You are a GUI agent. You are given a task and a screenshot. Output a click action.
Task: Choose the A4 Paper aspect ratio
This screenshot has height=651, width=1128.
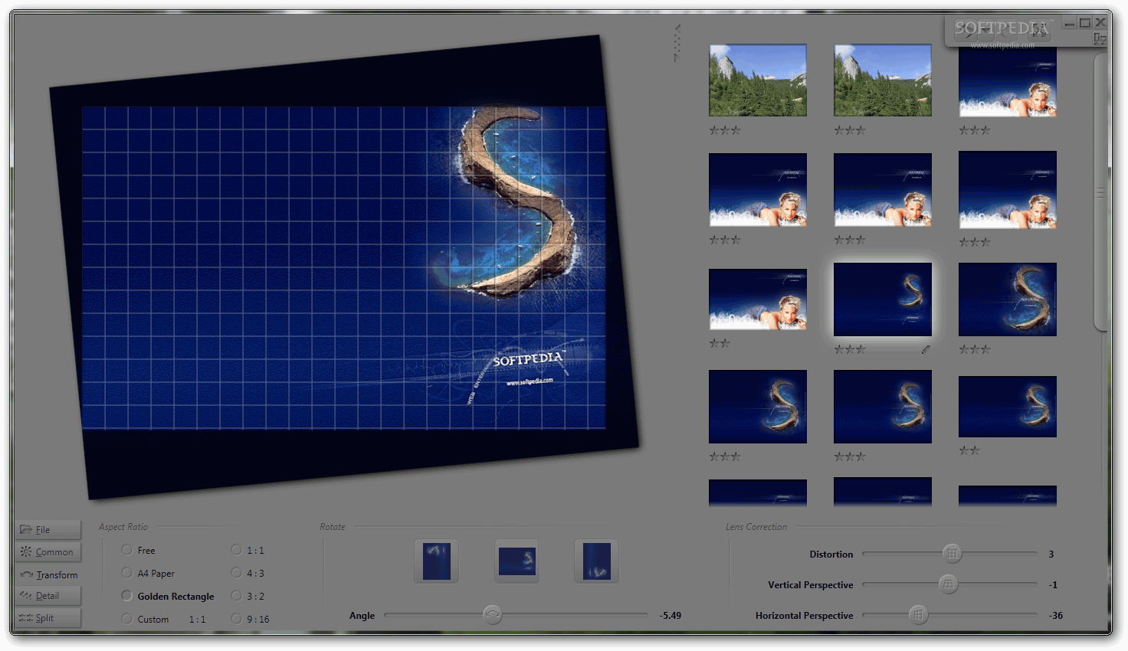tap(126, 573)
